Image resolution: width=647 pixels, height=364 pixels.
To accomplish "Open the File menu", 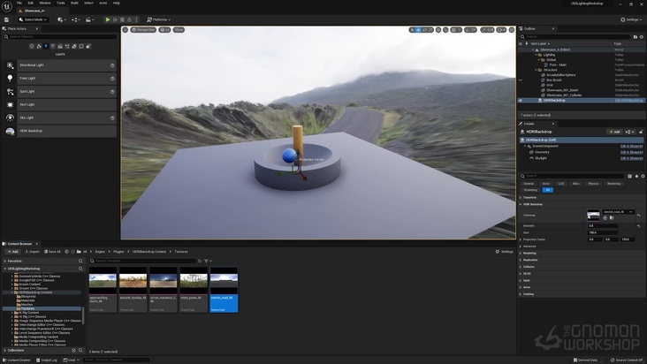I will click(19, 3).
